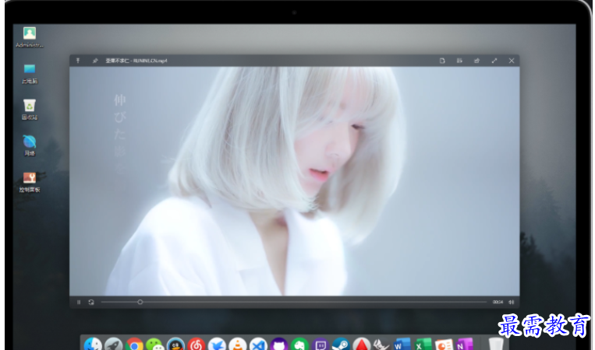Launch Microsoft Word from the dock
Image resolution: width=595 pixels, height=350 pixels.
pyautogui.click(x=402, y=345)
